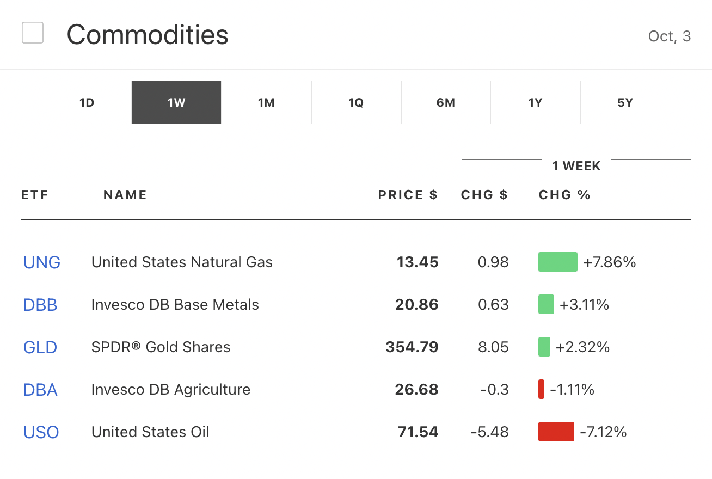
Task: Click the NAME column header
Action: [x=125, y=195]
